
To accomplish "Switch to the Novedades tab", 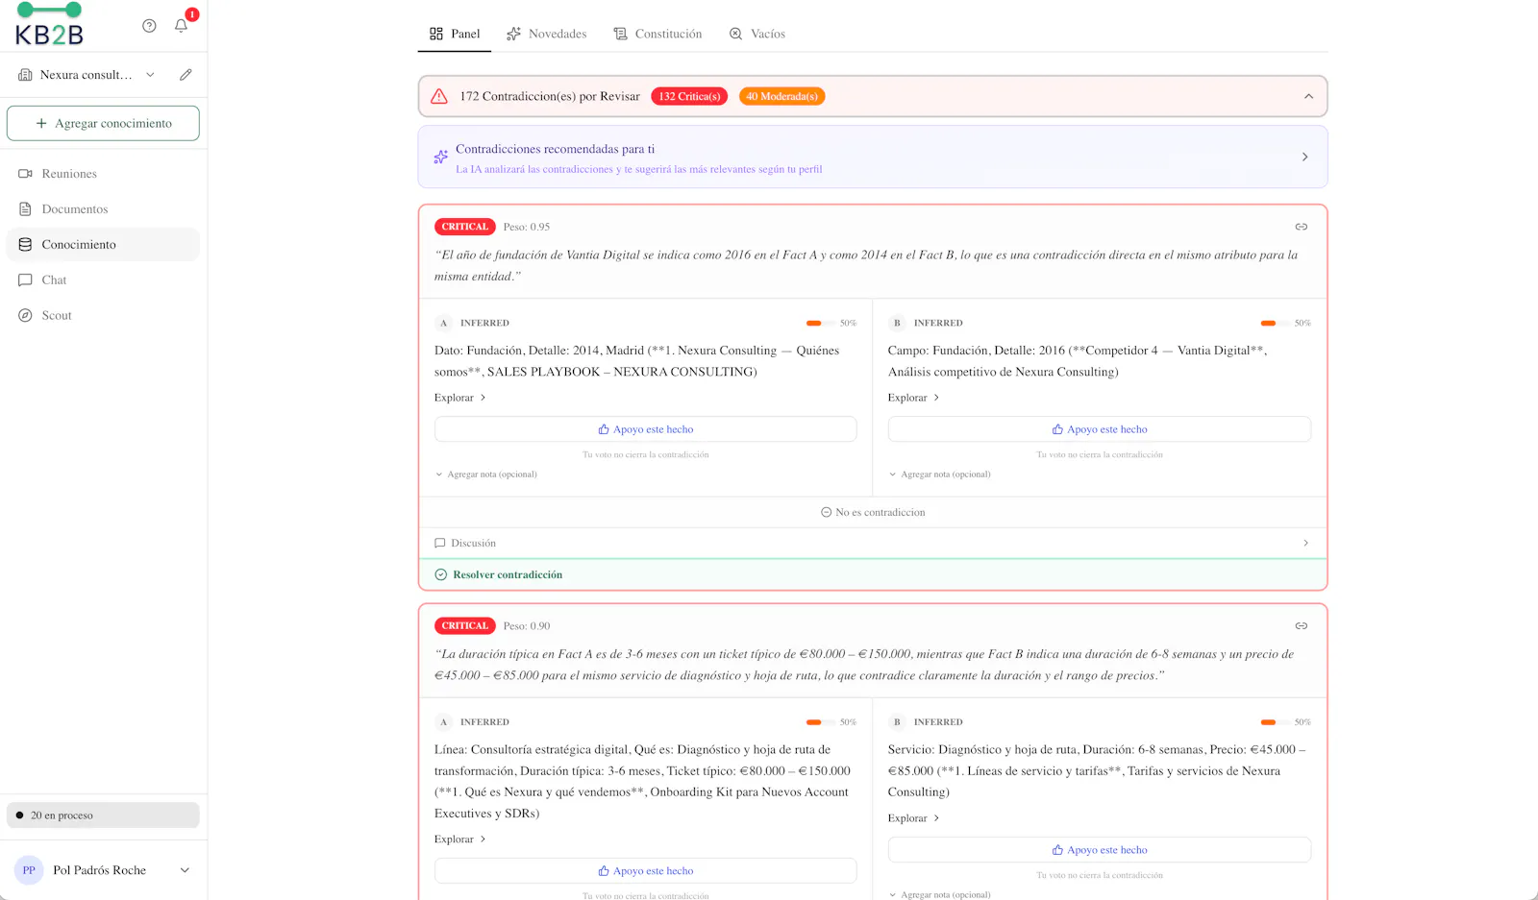I will [546, 34].
